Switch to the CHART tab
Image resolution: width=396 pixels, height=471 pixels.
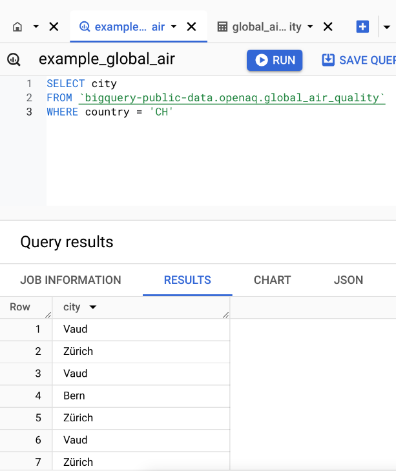point(272,280)
